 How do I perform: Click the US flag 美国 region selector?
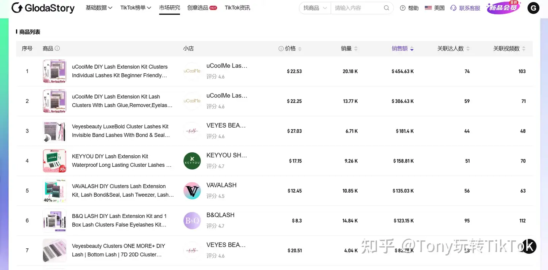435,8
